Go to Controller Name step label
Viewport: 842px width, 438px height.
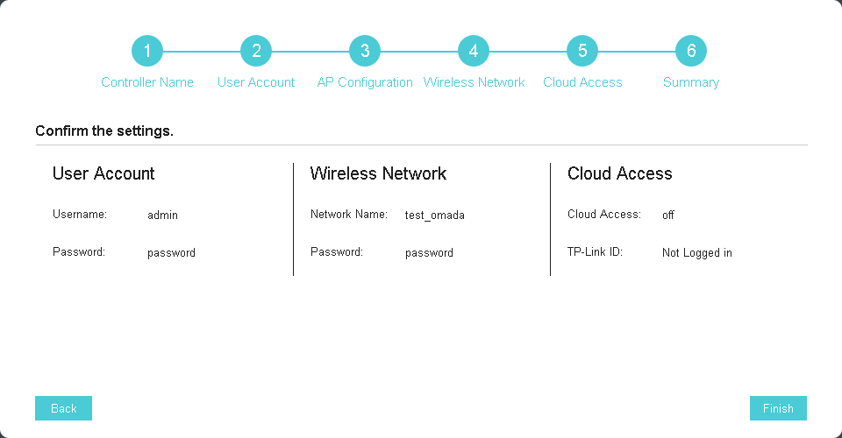[147, 82]
